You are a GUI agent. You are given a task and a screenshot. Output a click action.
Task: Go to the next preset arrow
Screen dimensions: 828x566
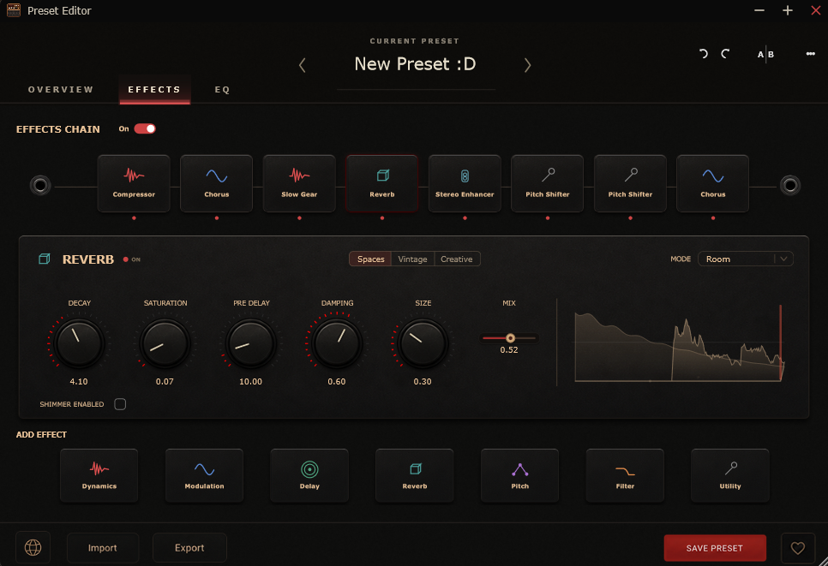[x=527, y=65]
